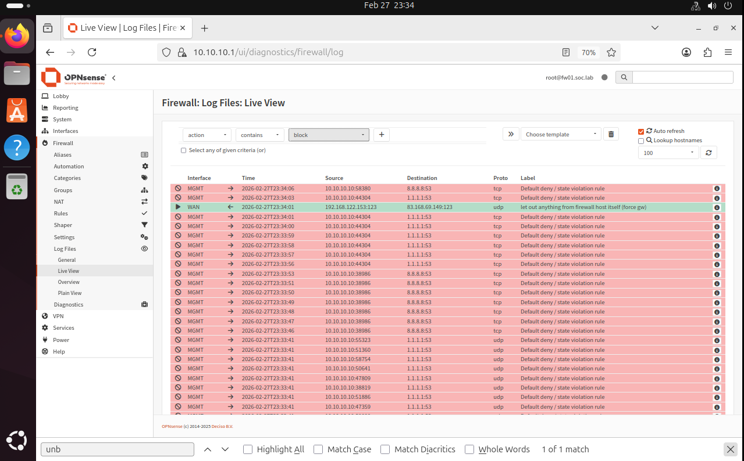Check Select any of given criteria (or)

[x=184, y=150]
